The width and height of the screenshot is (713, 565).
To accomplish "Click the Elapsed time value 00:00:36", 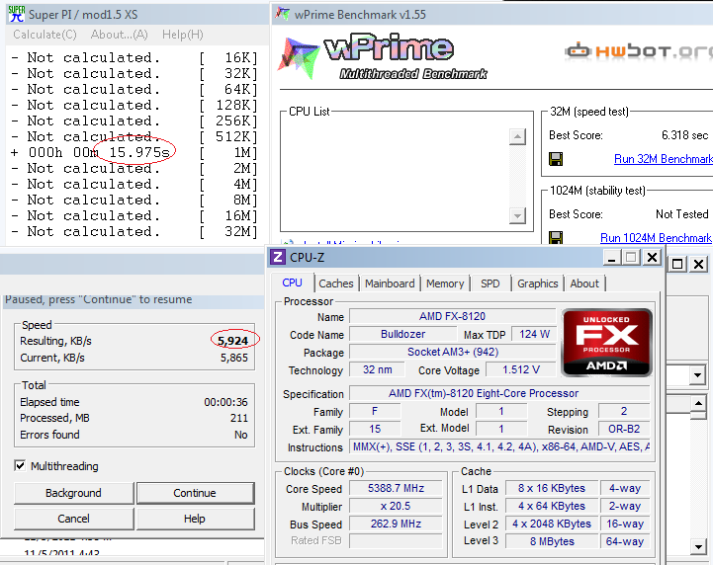I will (226, 402).
